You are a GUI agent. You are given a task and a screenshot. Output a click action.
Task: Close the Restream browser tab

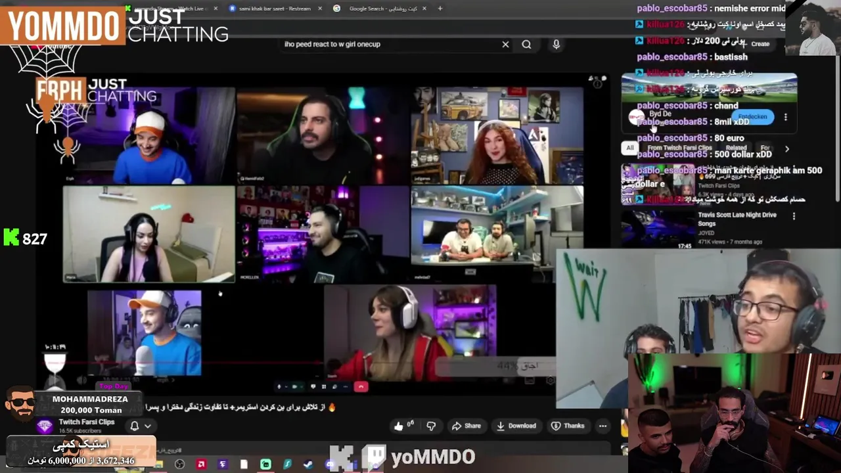pyautogui.click(x=319, y=9)
